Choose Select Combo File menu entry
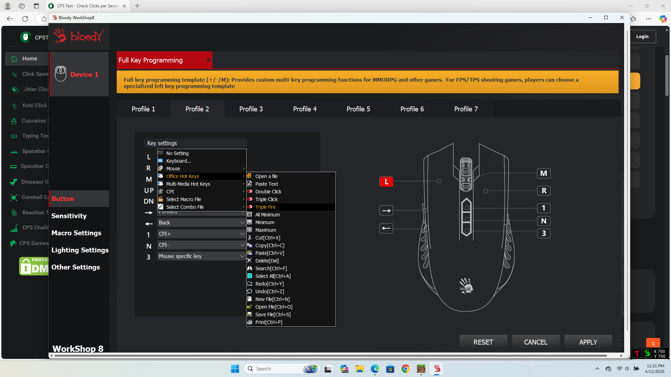The height and width of the screenshot is (377, 671). (x=202, y=207)
